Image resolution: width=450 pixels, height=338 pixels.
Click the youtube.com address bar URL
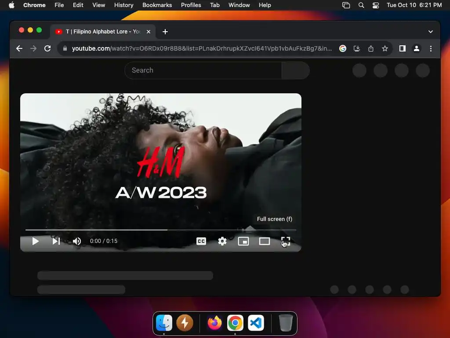(202, 48)
